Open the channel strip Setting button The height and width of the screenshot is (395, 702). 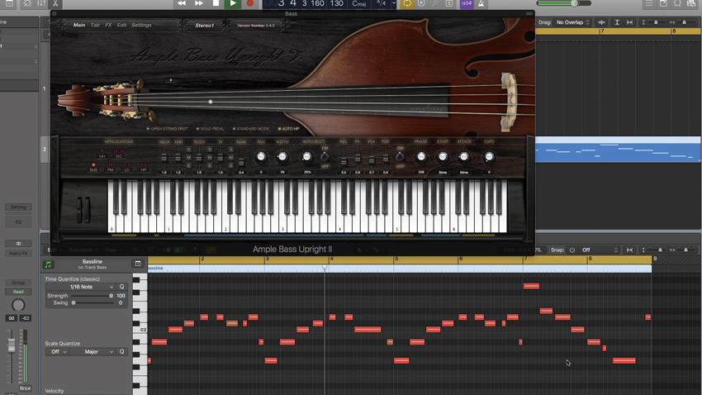tap(18, 207)
